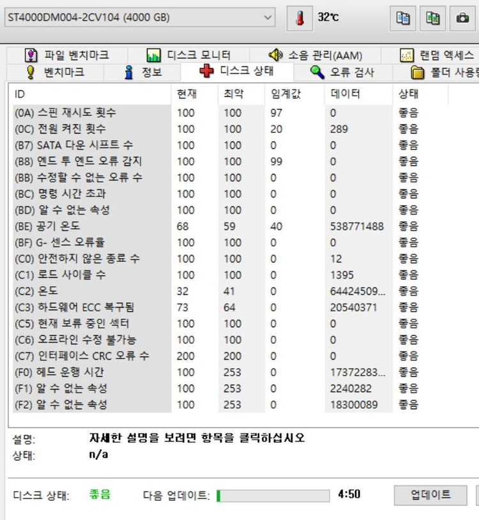Click the data value 1395
479x520 pixels.
coord(342,275)
